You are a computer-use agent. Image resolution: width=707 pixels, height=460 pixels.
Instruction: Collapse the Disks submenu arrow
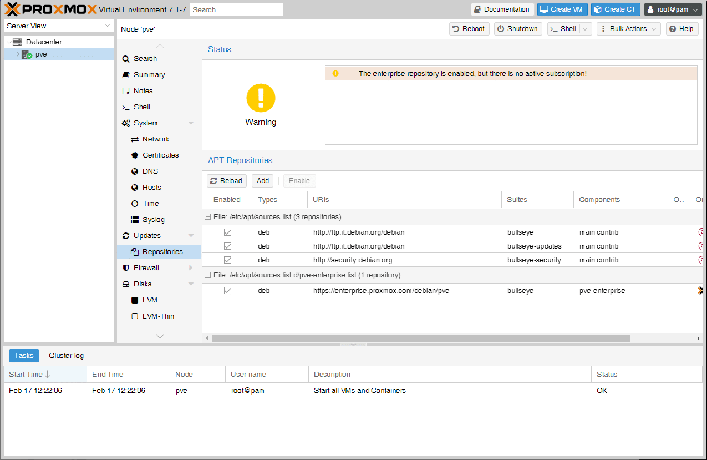[191, 284]
